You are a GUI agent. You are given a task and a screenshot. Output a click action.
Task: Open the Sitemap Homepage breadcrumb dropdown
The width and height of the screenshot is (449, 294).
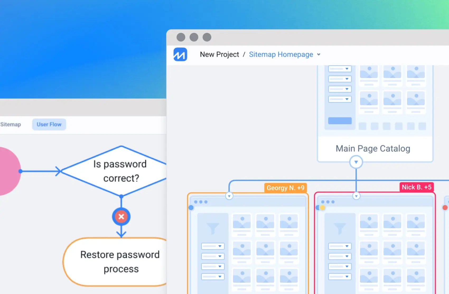[319, 55]
